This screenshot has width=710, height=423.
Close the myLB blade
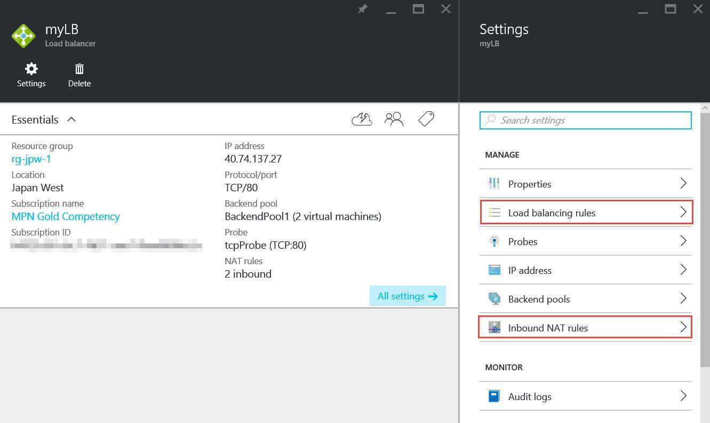tap(446, 9)
